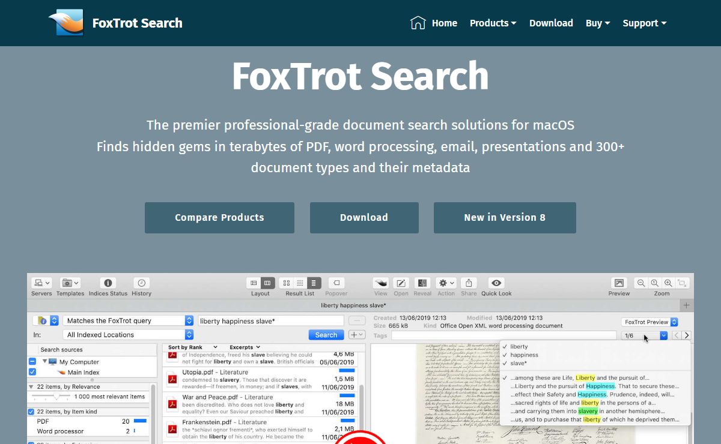721x444 pixels.
Task: Open the Support dropdown menu
Action: [645, 23]
